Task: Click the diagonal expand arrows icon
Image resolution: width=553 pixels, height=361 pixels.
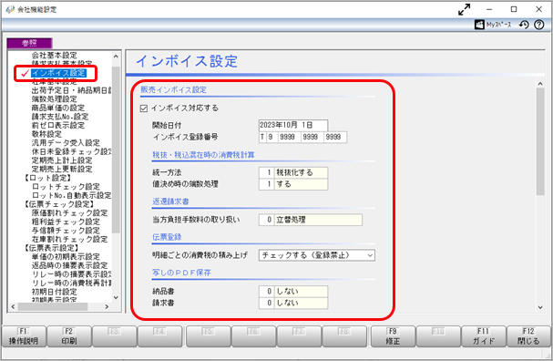Action: click(464, 9)
